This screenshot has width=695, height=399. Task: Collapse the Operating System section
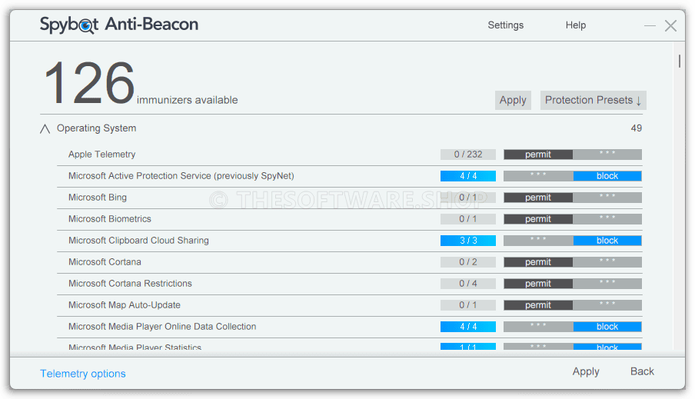45,128
